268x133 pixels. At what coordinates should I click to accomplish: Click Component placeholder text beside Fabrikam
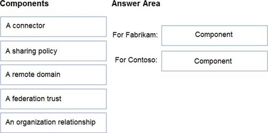pos(214,35)
